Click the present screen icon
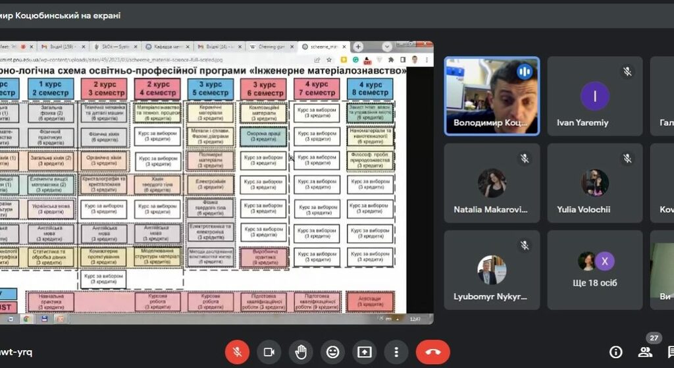Screen dimensions: 674x368 click(x=365, y=352)
